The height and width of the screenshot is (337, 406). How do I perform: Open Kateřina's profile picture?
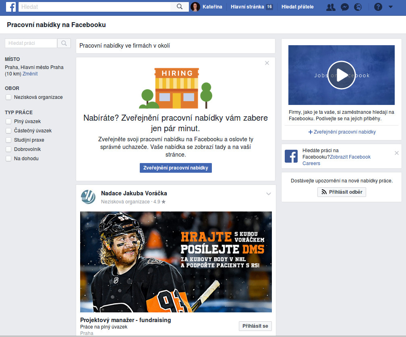(195, 7)
